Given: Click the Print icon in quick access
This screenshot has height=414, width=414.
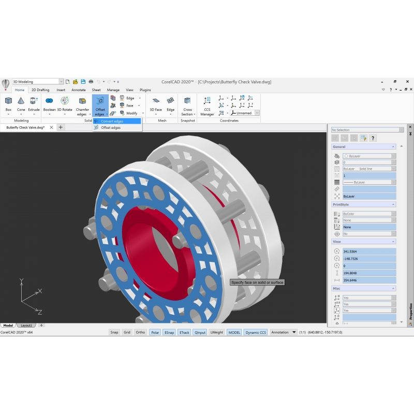Looking at the screenshot, I should pos(91,82).
